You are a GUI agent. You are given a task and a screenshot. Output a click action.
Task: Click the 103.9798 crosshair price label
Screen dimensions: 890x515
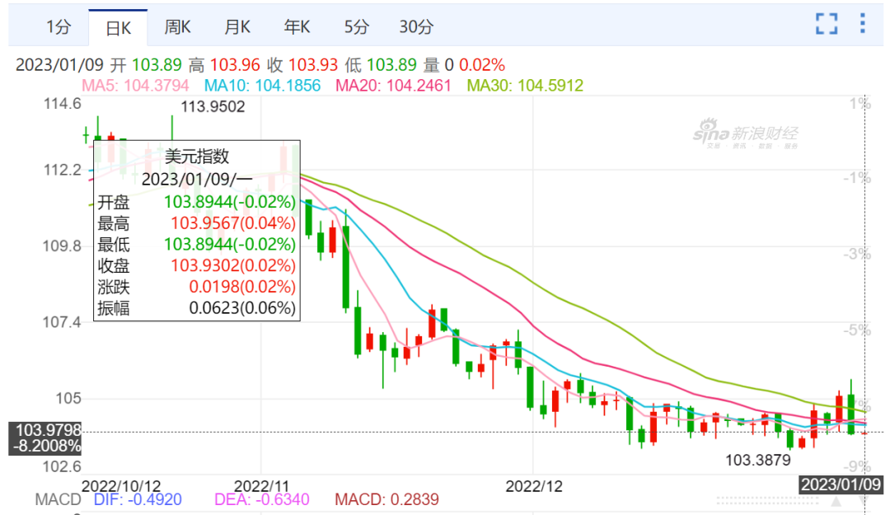[48, 430]
